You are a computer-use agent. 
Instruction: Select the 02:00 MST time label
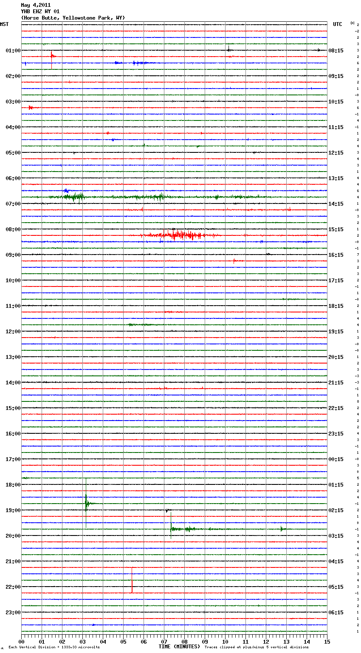pos(13,76)
